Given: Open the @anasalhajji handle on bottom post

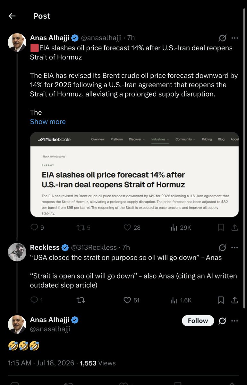Looking at the screenshot, I should click(x=50, y=329).
